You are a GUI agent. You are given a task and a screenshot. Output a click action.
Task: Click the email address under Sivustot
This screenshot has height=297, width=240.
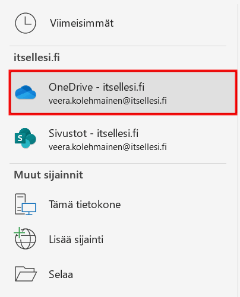point(108,147)
